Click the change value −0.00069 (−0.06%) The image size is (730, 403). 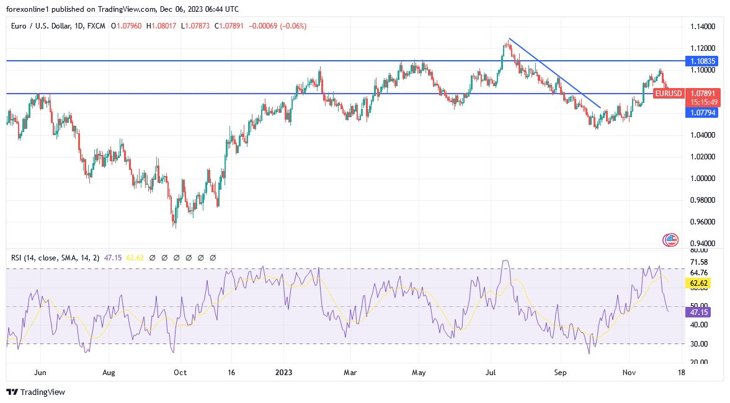click(277, 26)
